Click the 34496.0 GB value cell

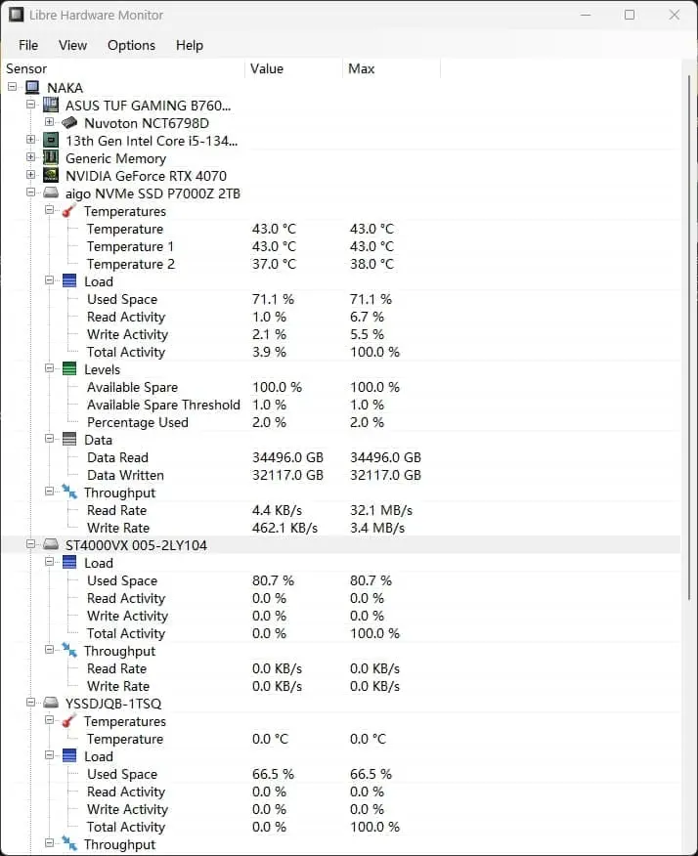(287, 457)
